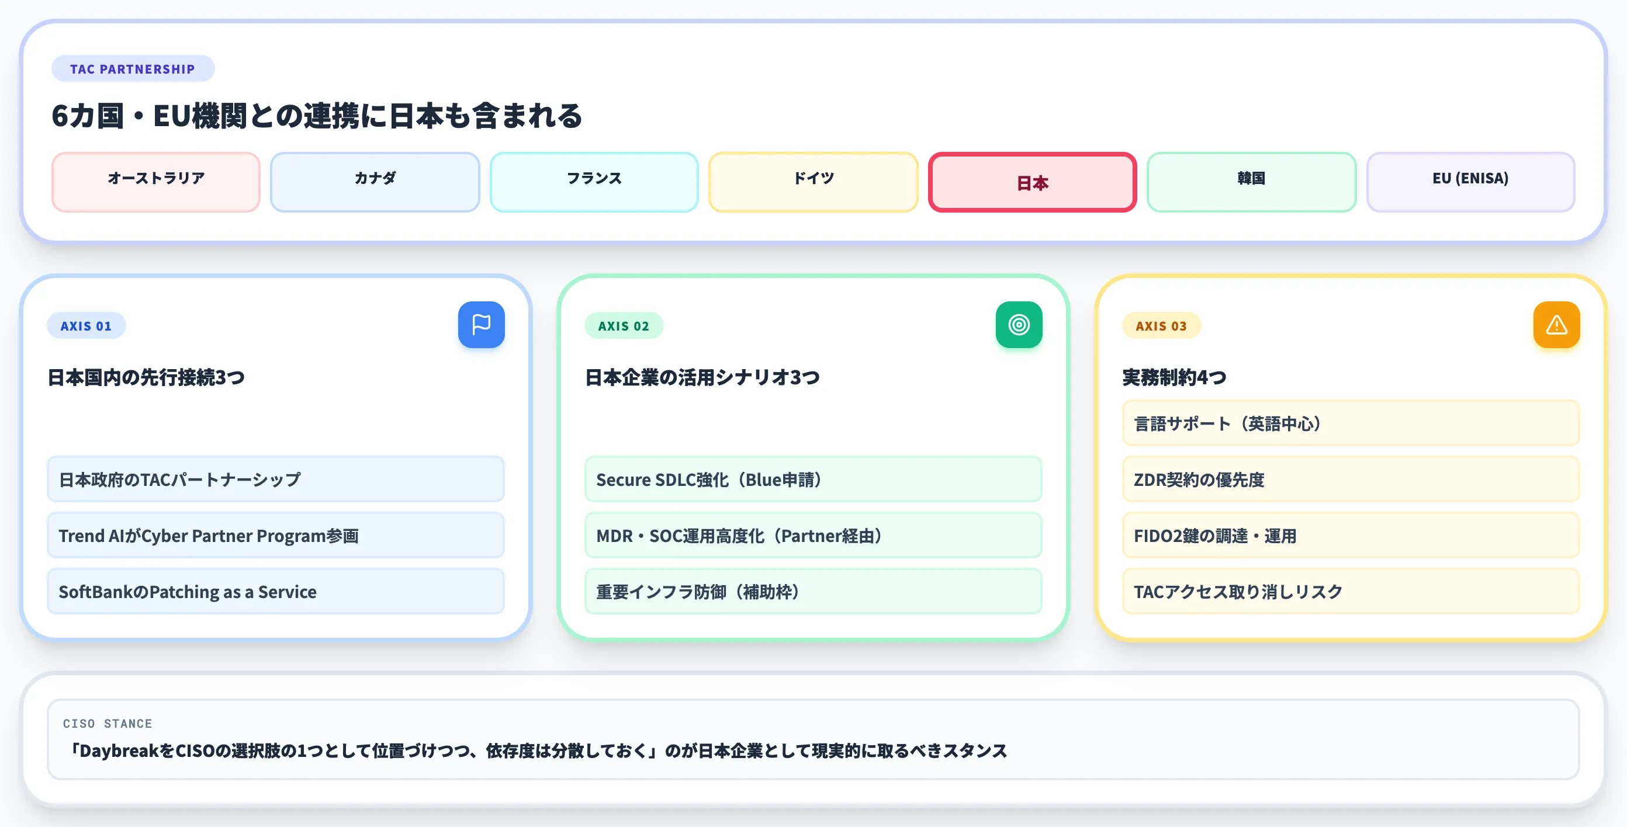Click the orange warning triangle icon in AXIS 03
The image size is (1627, 827).
(1556, 325)
